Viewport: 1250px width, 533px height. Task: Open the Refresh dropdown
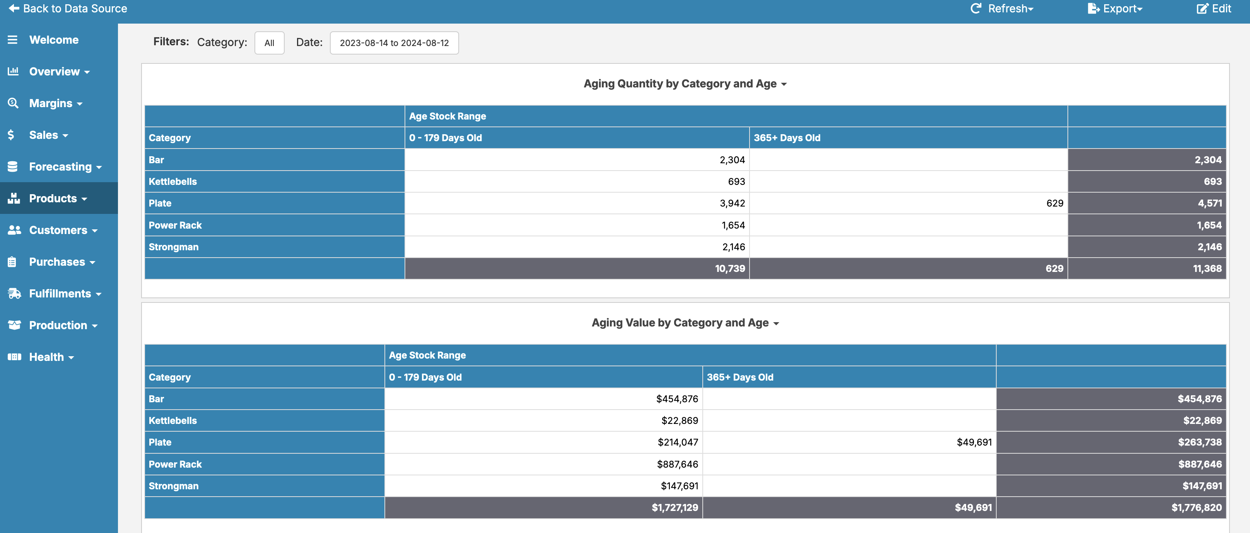tap(1002, 9)
